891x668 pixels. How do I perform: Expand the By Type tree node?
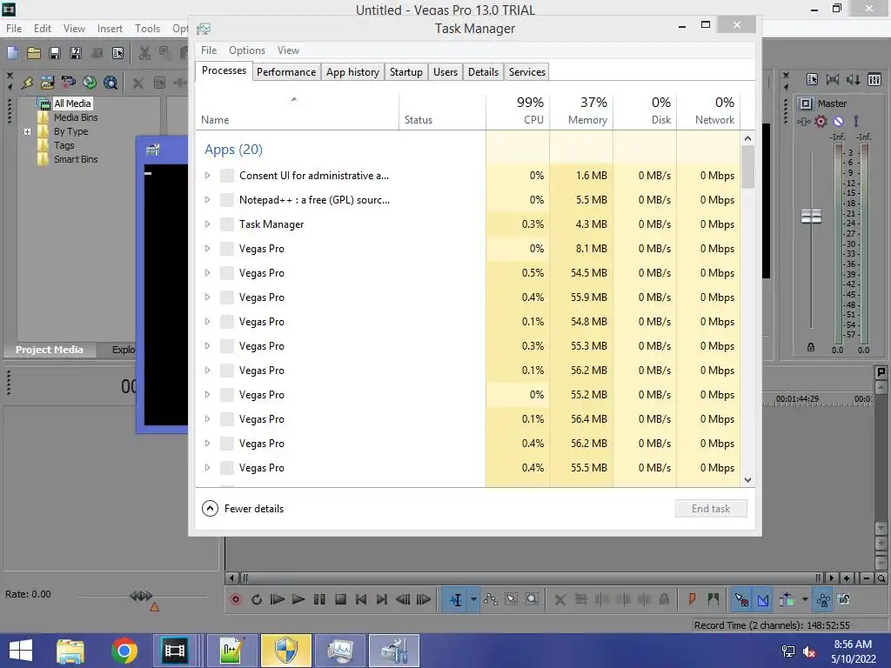[x=27, y=131]
